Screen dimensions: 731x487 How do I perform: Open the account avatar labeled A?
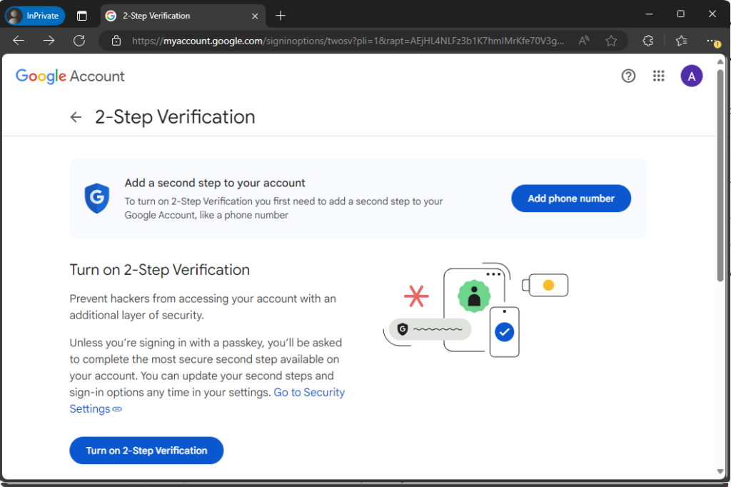click(691, 76)
